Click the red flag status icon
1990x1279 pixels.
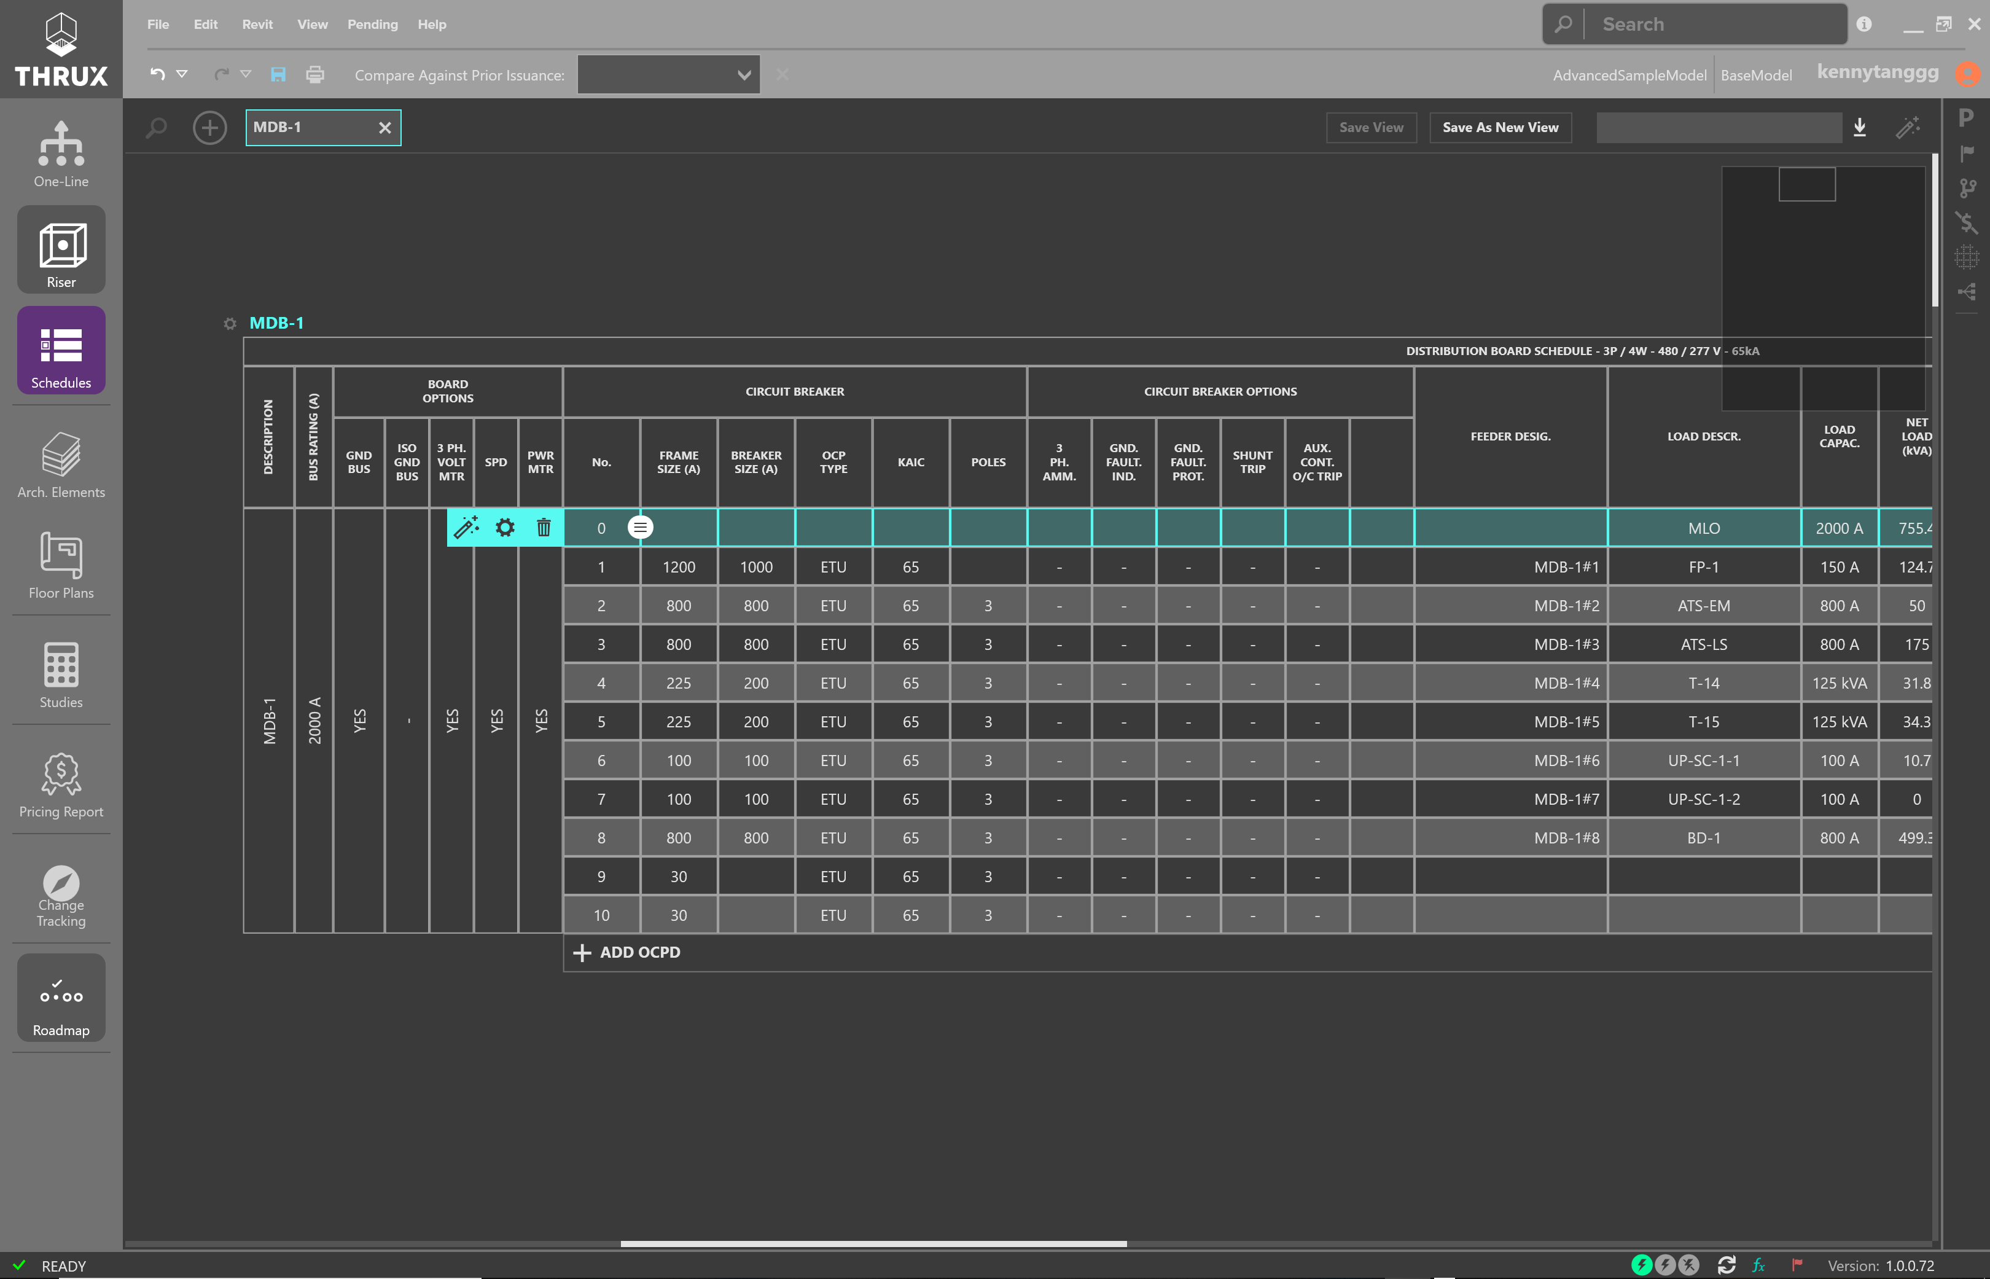click(x=1797, y=1265)
